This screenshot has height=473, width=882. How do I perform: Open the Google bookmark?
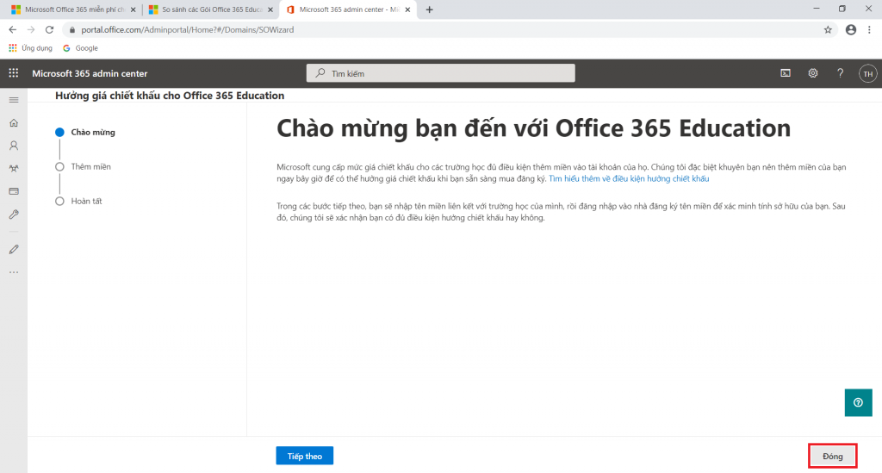point(80,48)
